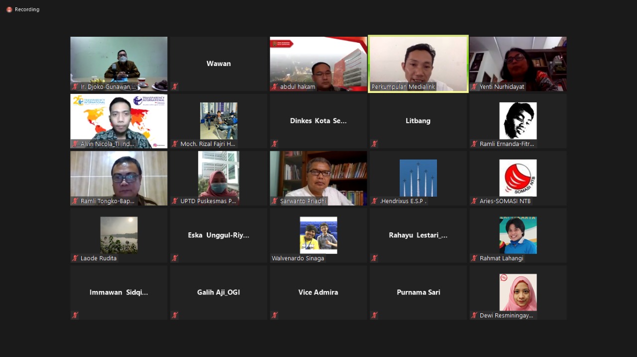Click the Walvenardo Sinaga name label
The width and height of the screenshot is (637, 357).
click(298, 258)
